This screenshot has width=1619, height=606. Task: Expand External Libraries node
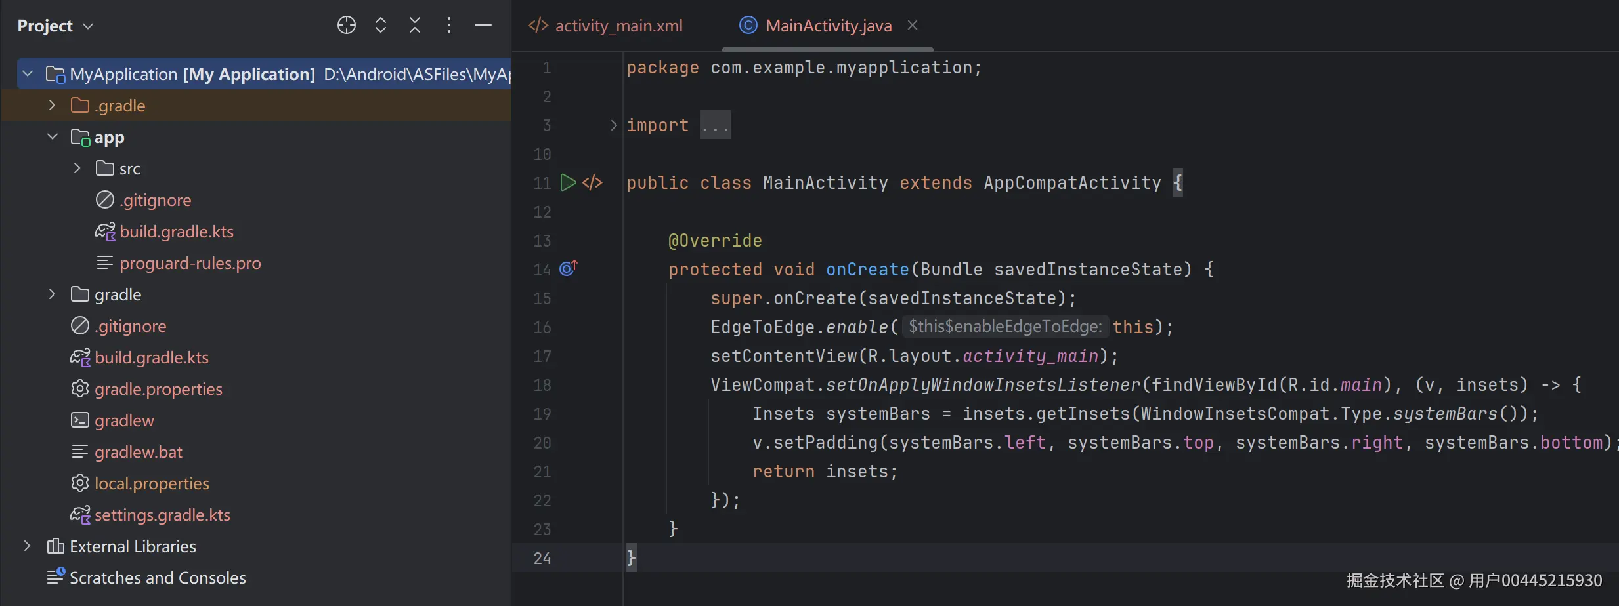pos(28,546)
